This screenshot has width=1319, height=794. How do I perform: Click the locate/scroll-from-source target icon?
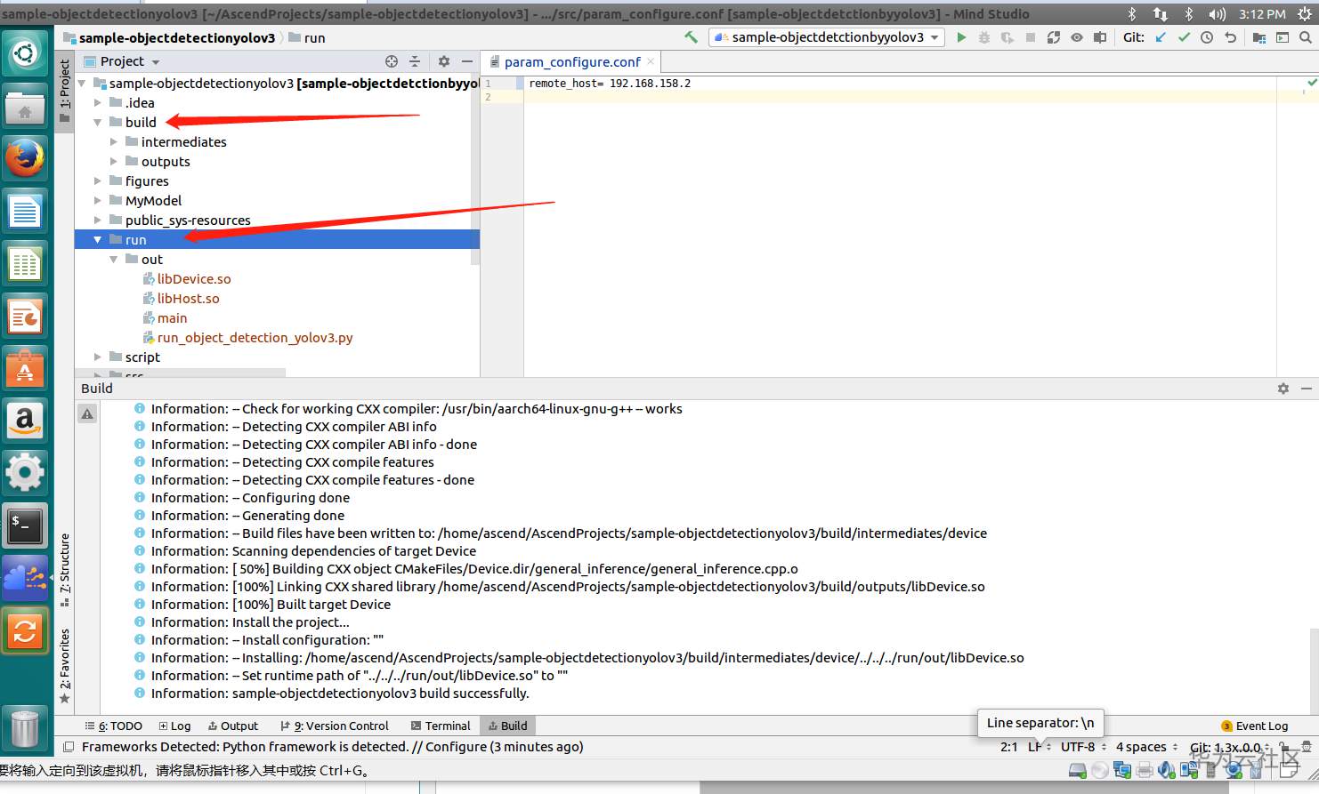tap(392, 61)
